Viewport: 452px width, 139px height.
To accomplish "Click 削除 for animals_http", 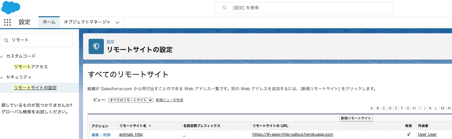I will pyautogui.click(x=107, y=135).
